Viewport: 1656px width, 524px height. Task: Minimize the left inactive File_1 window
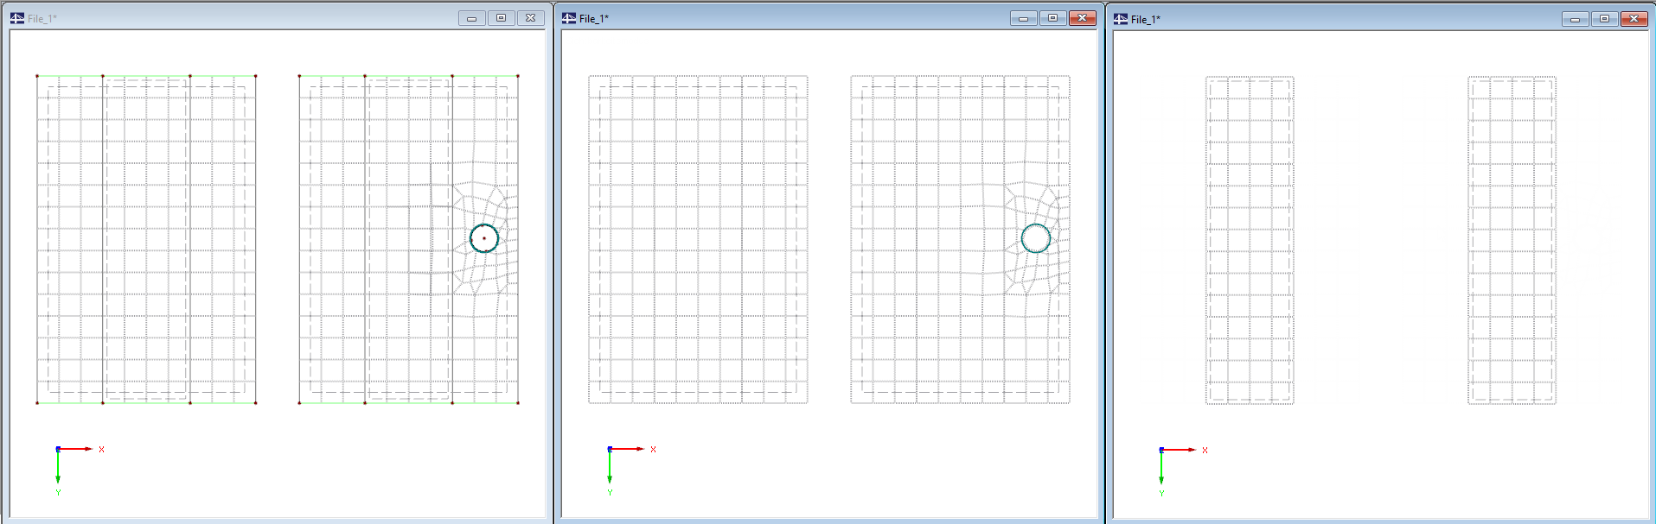[471, 18]
